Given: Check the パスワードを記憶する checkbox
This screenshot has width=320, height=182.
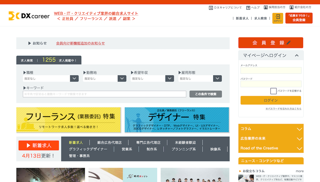Looking at the screenshot, I should (x=273, y=91).
